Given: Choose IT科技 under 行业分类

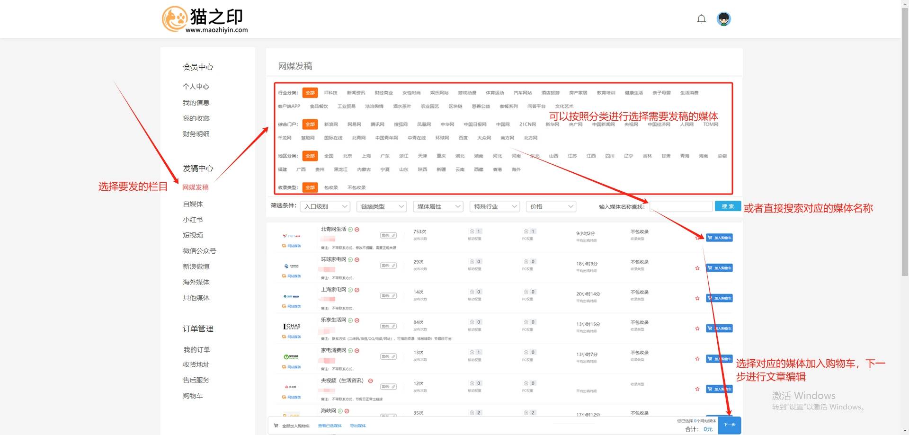Looking at the screenshot, I should tap(330, 93).
